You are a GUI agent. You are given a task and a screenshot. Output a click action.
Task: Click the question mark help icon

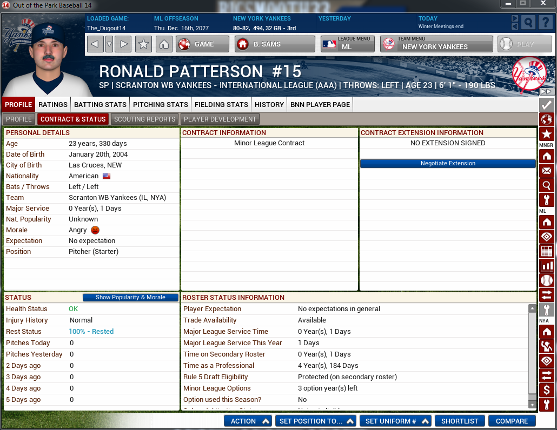pyautogui.click(x=545, y=22)
